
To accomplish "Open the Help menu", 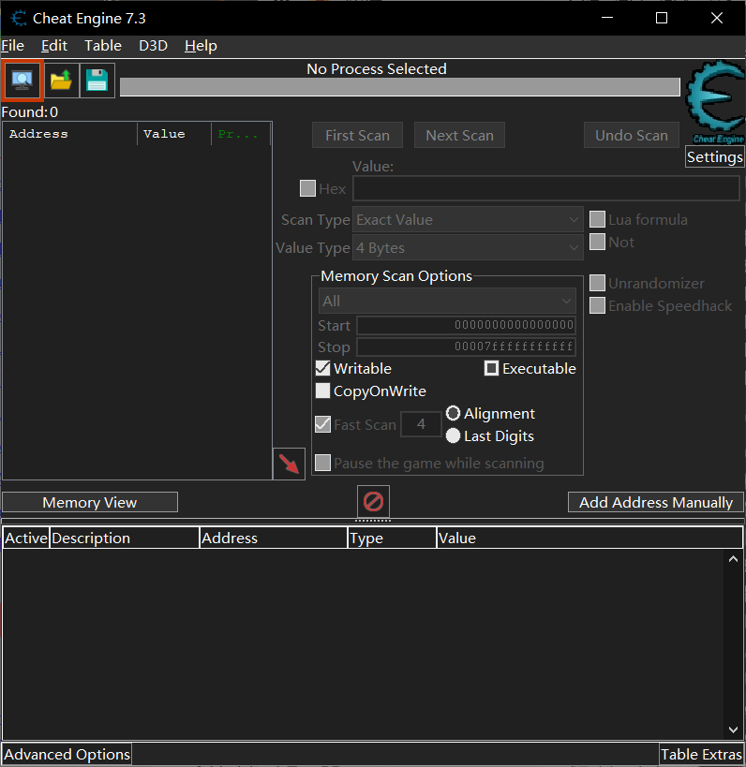I will (x=201, y=46).
